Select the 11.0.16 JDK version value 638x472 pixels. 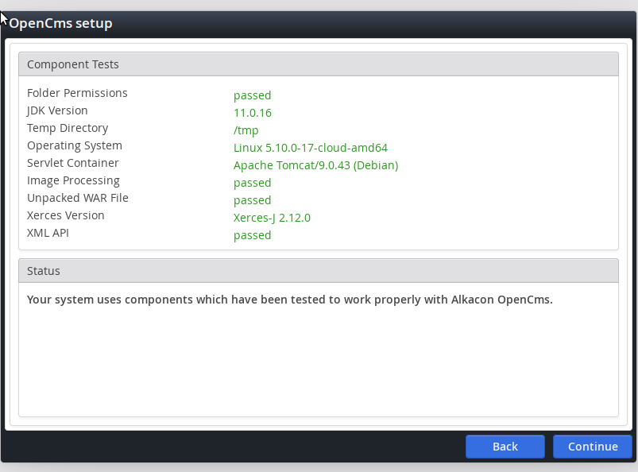(253, 113)
